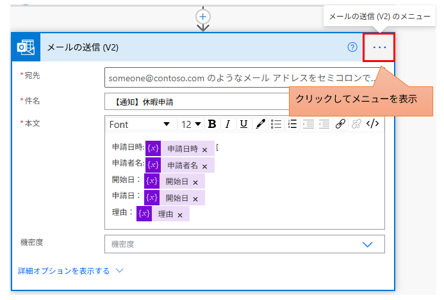This screenshot has width=444, height=300.
Task: Click the 申請日時: text in body
Action: click(x=128, y=147)
